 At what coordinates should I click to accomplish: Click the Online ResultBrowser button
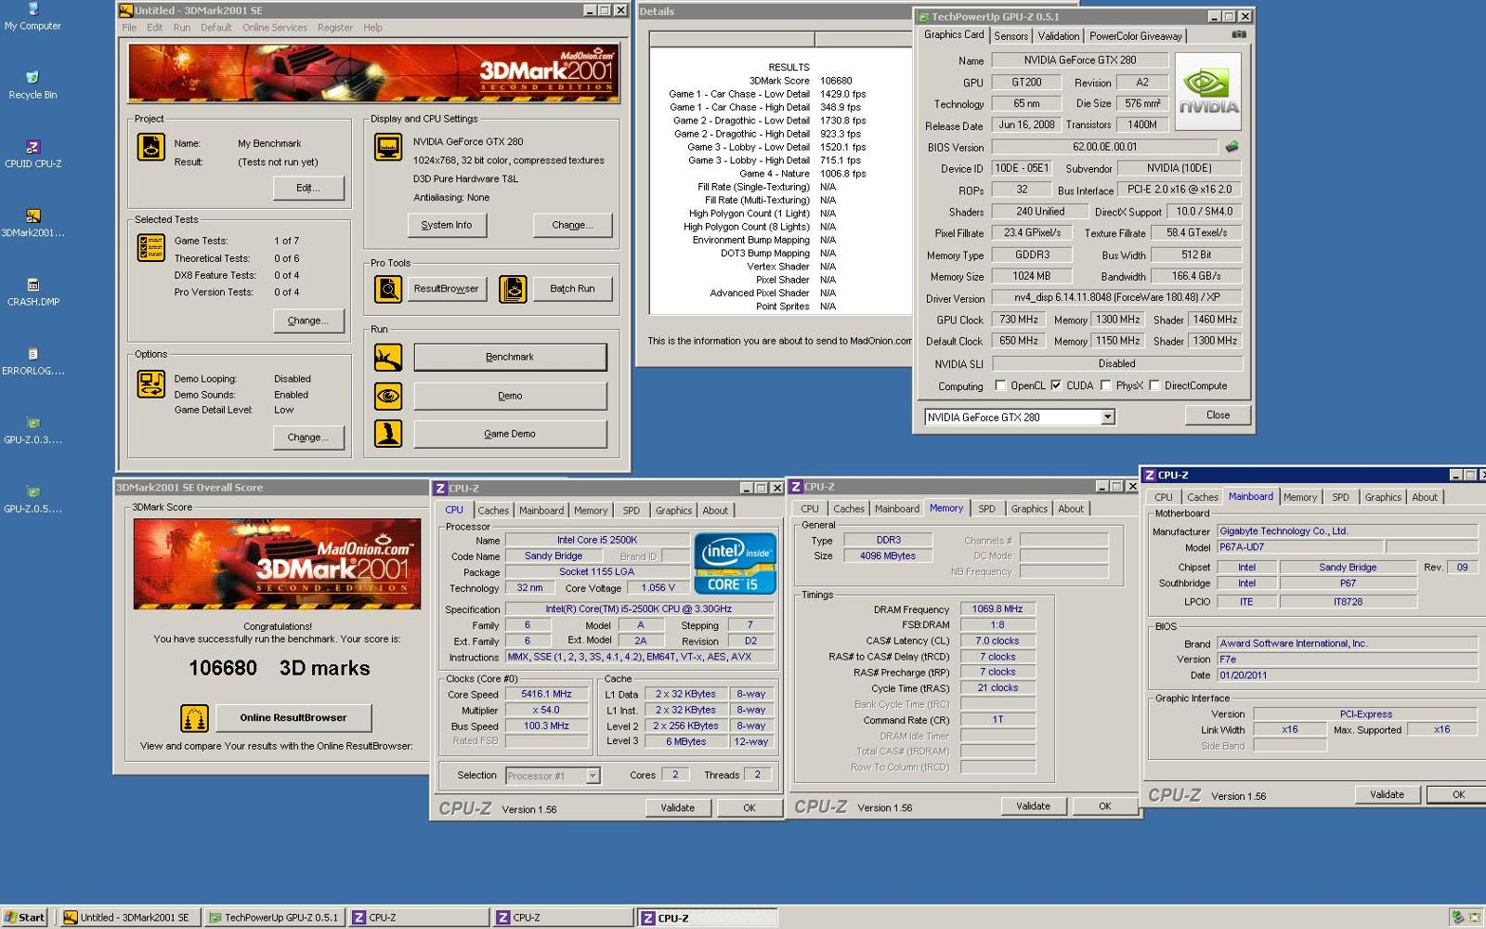[x=293, y=718]
